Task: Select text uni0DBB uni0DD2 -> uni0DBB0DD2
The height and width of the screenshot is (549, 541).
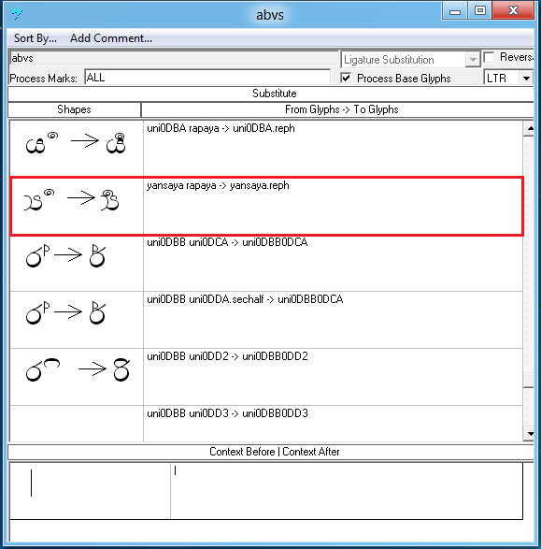Action: [227, 356]
